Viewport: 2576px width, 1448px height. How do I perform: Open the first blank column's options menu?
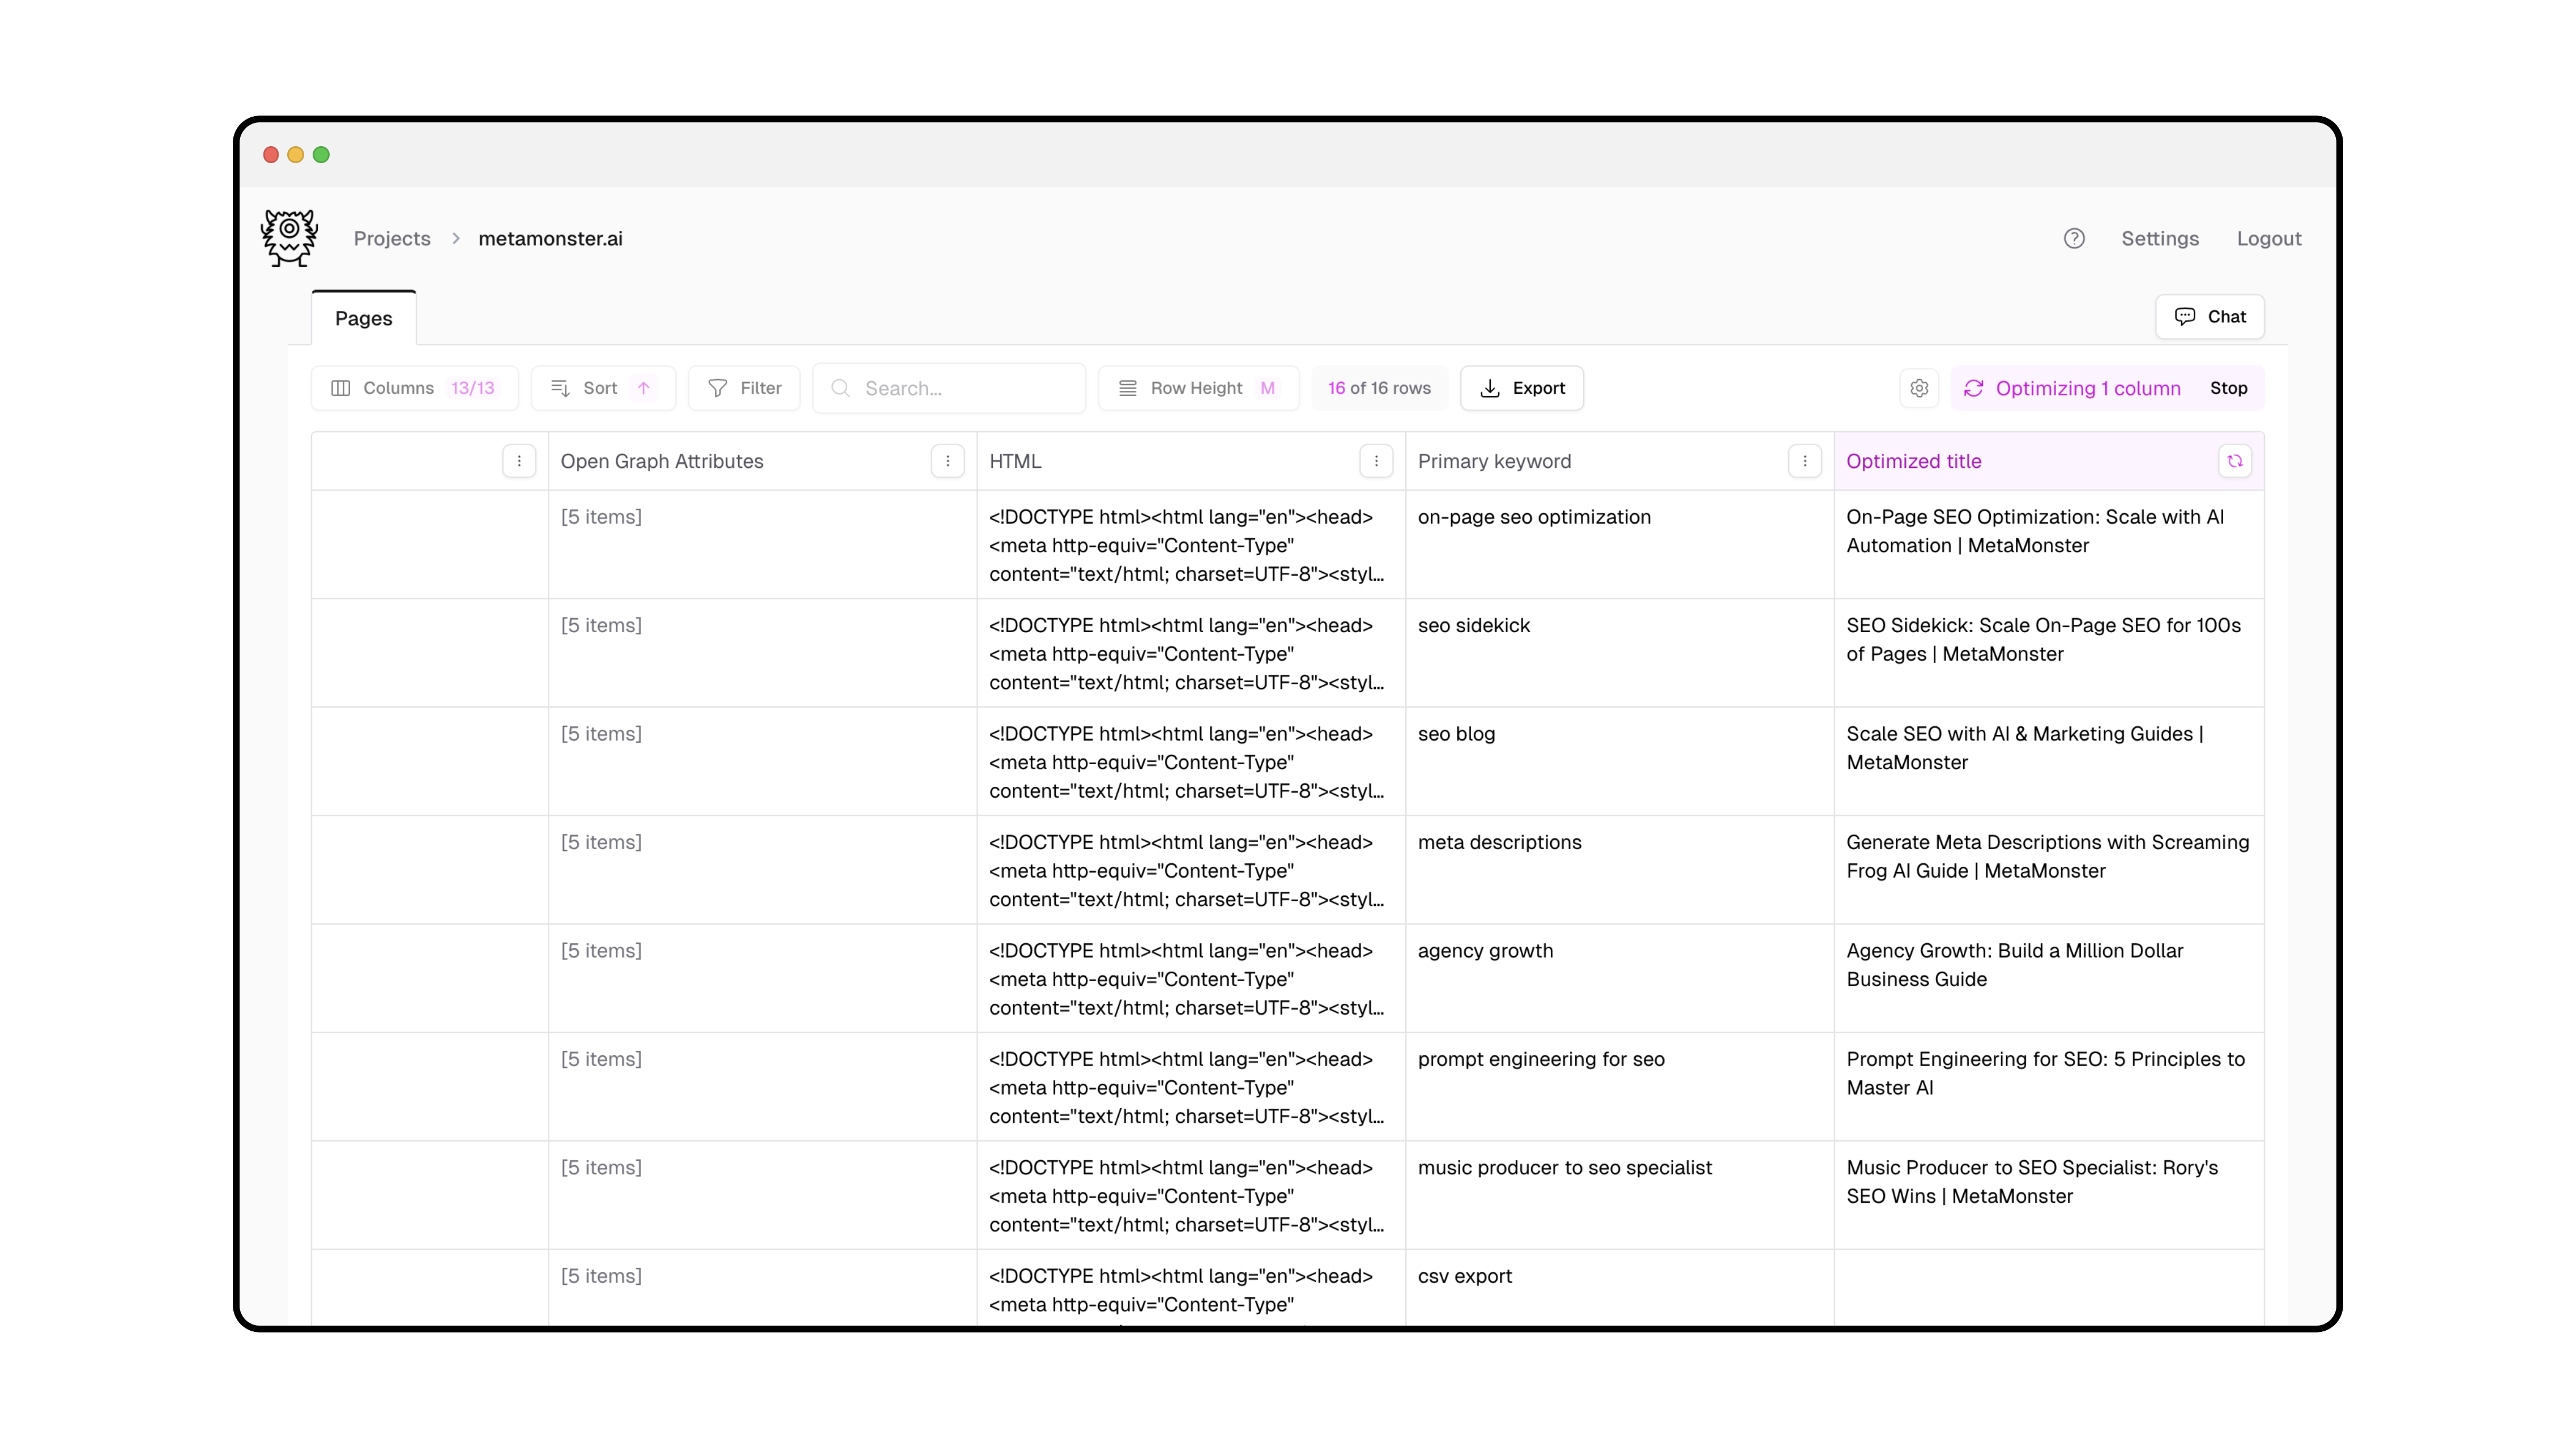[519, 461]
